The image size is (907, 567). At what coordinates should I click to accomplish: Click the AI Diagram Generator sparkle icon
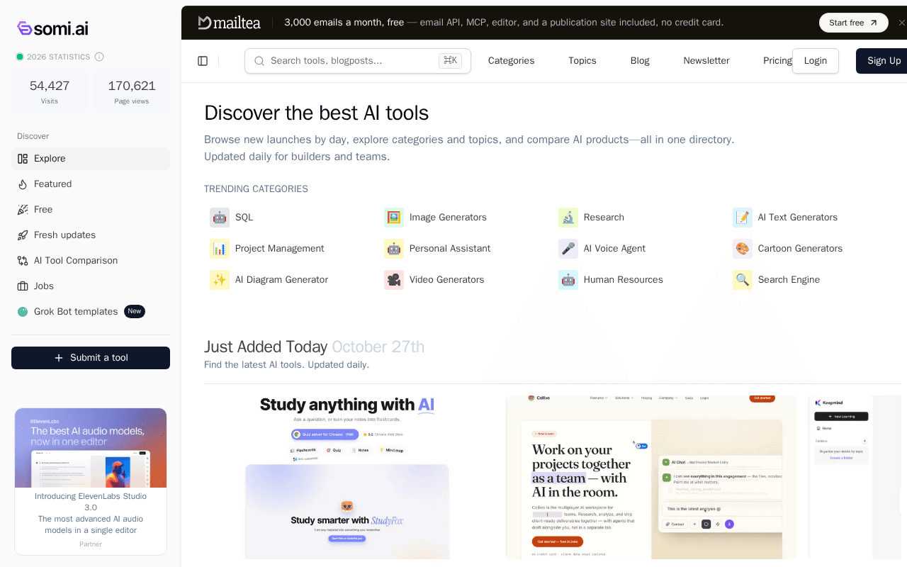220,280
